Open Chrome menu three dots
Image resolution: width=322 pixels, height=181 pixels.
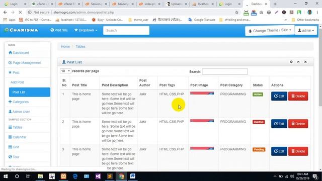coord(317,12)
